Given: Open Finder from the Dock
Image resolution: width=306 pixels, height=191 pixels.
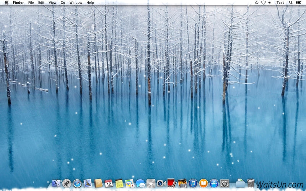Looking at the screenshot, I should [x=56, y=183].
